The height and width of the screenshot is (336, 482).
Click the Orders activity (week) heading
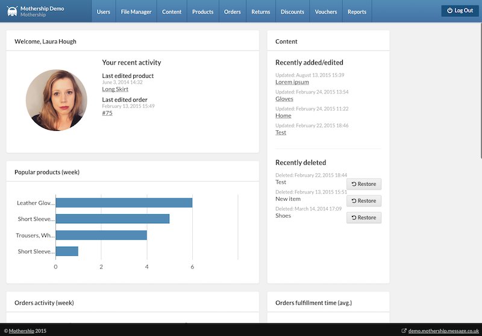pos(44,303)
